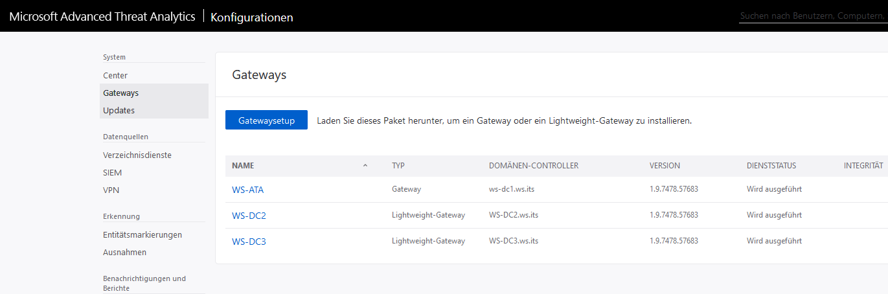Sort by DIENSTSTATUS column header

[x=771, y=166]
